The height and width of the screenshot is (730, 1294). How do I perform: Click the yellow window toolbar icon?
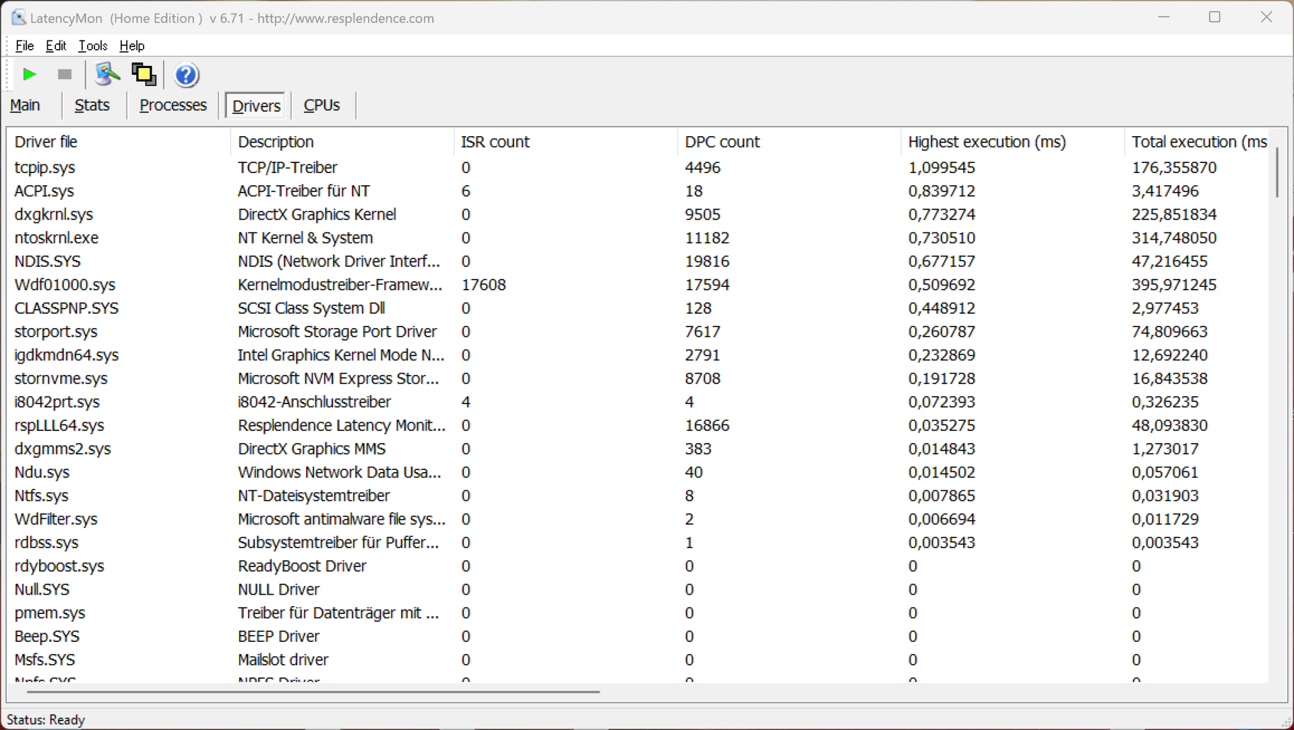pos(144,74)
